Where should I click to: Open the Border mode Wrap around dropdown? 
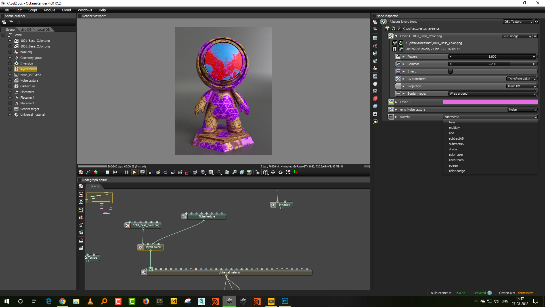(x=492, y=94)
